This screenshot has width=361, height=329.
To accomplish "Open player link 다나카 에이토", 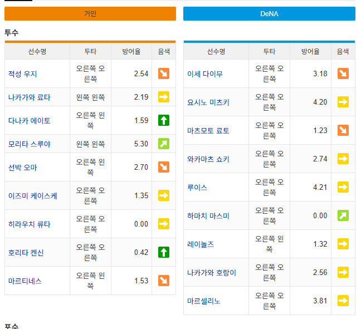I will pos(29,121).
